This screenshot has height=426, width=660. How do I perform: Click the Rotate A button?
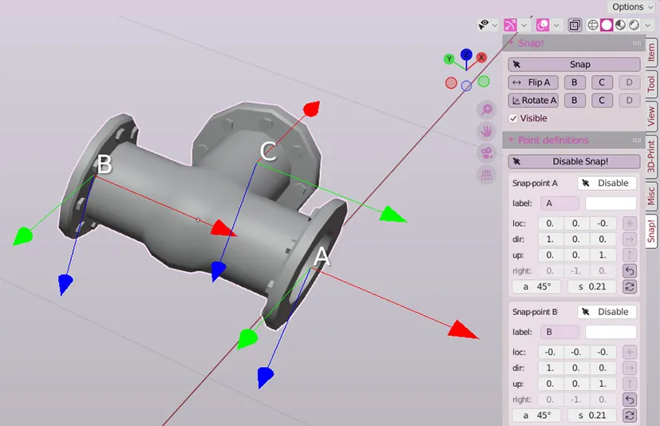[533, 101]
